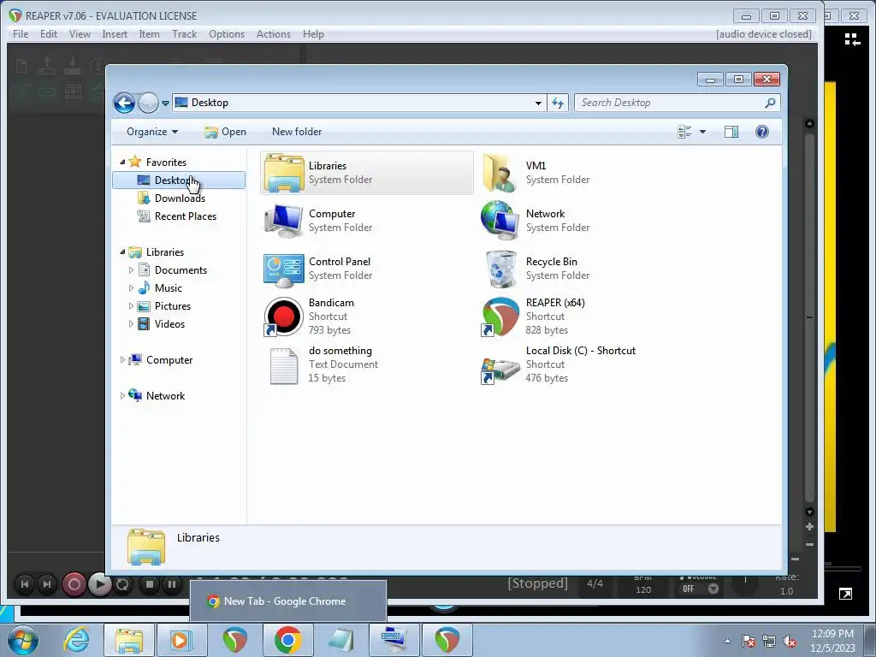
Task: Open the Actions menu in REAPER
Action: coord(274,34)
